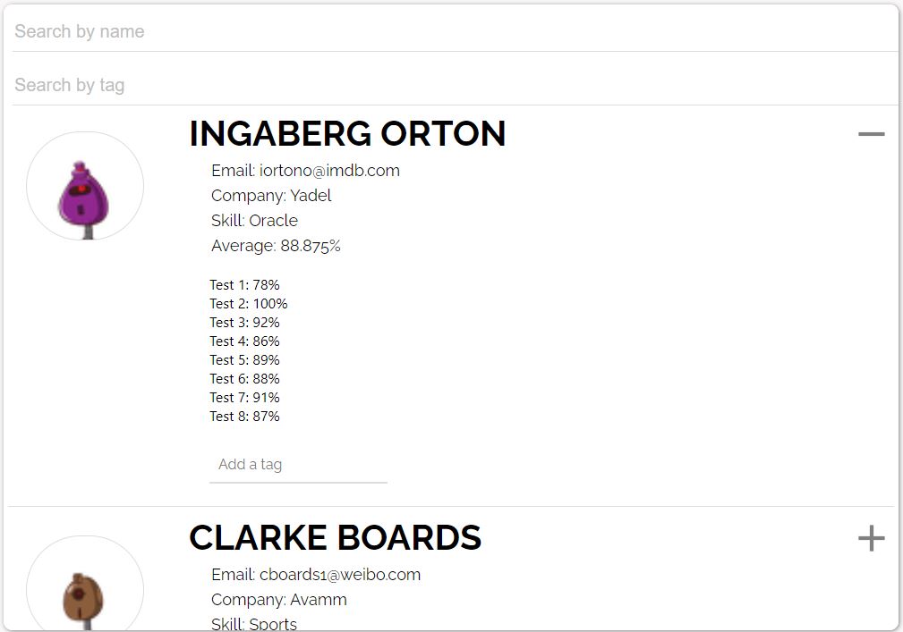Viewport: 903px width, 632px height.
Task: Click the Test 2: 100% score
Action: point(249,304)
